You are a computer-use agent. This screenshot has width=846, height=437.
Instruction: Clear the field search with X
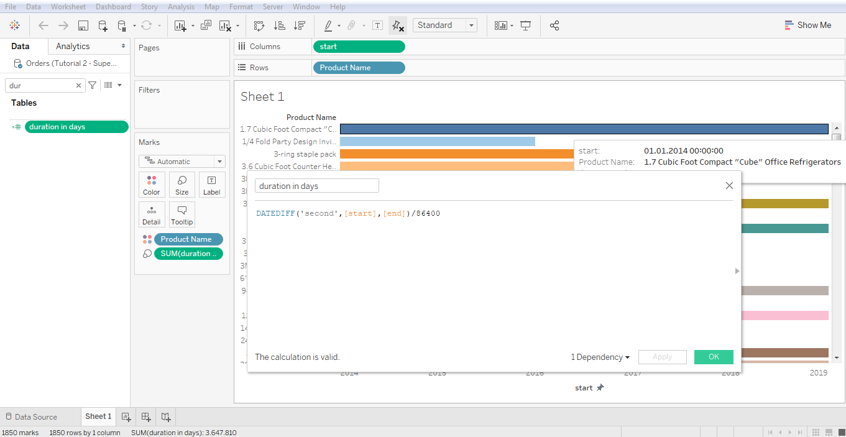79,86
